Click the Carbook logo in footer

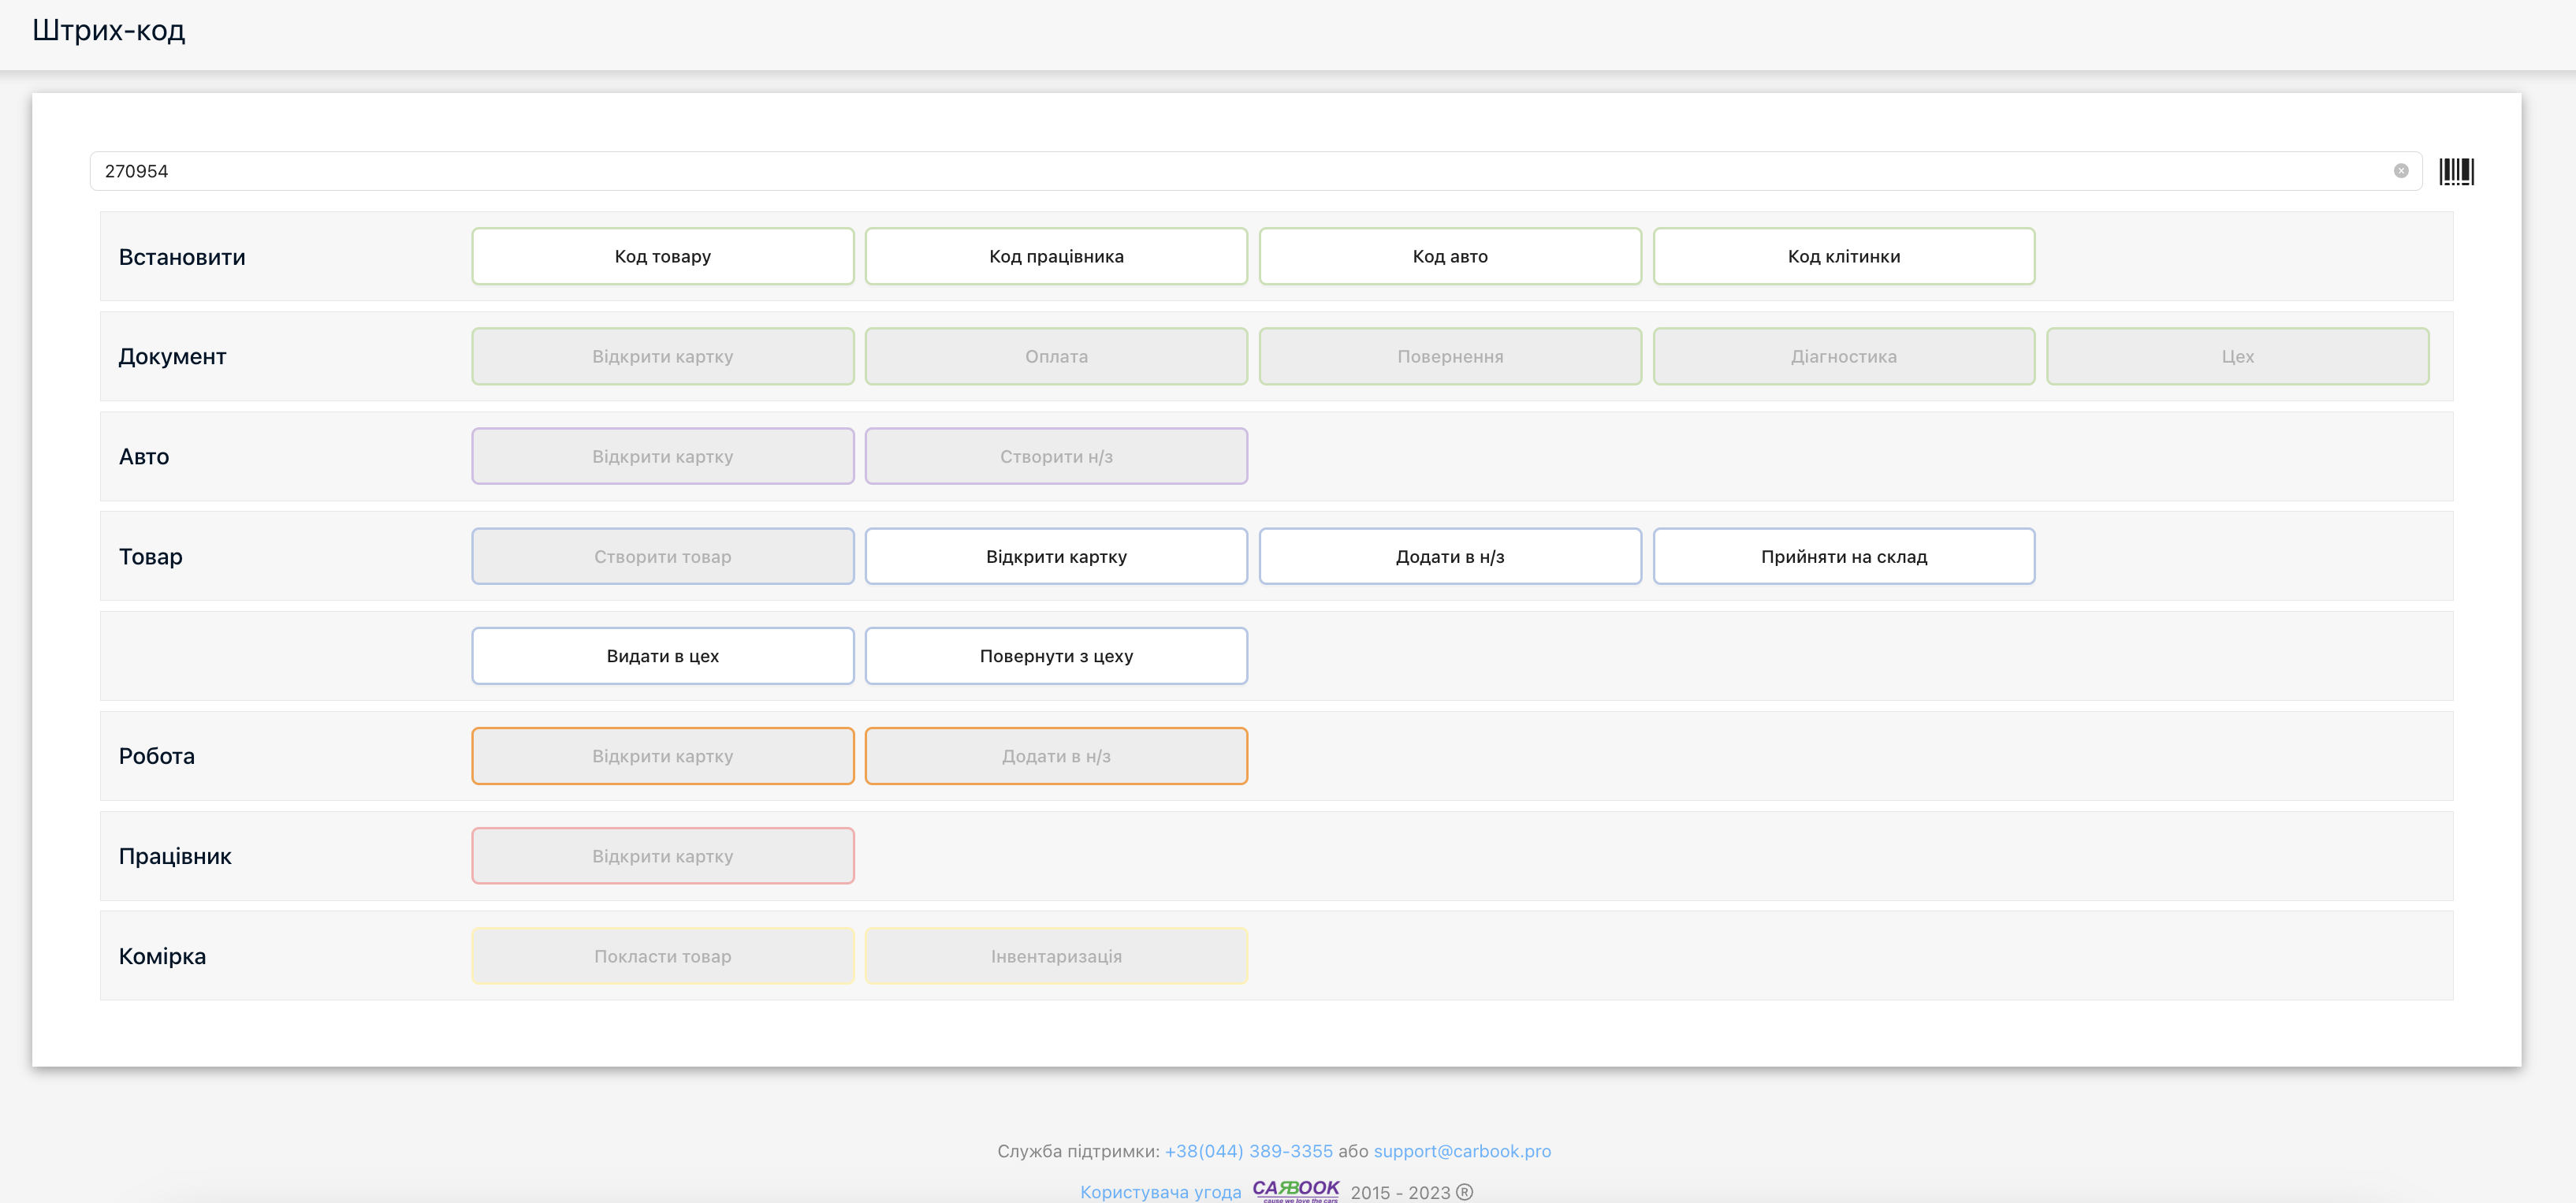point(1295,1189)
